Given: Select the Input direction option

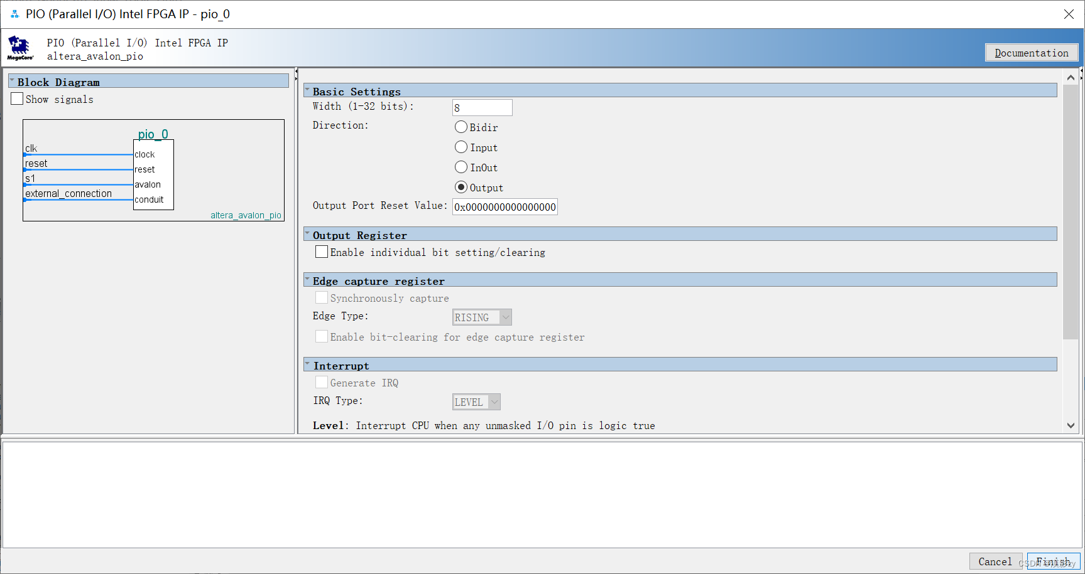Looking at the screenshot, I should tap(461, 147).
